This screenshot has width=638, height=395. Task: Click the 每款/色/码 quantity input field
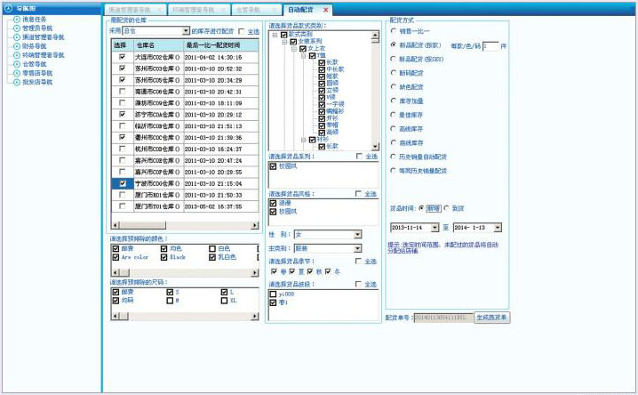pyautogui.click(x=490, y=46)
